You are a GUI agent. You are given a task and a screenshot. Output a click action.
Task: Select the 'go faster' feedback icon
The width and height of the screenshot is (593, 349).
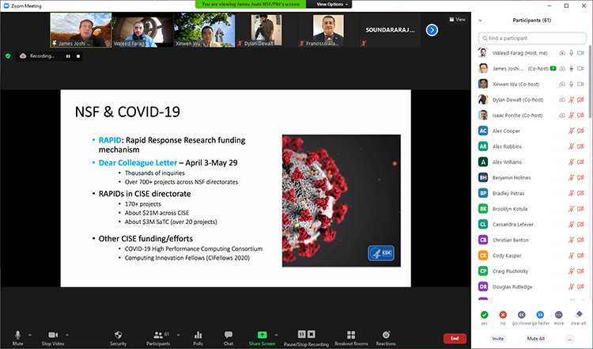(540, 314)
